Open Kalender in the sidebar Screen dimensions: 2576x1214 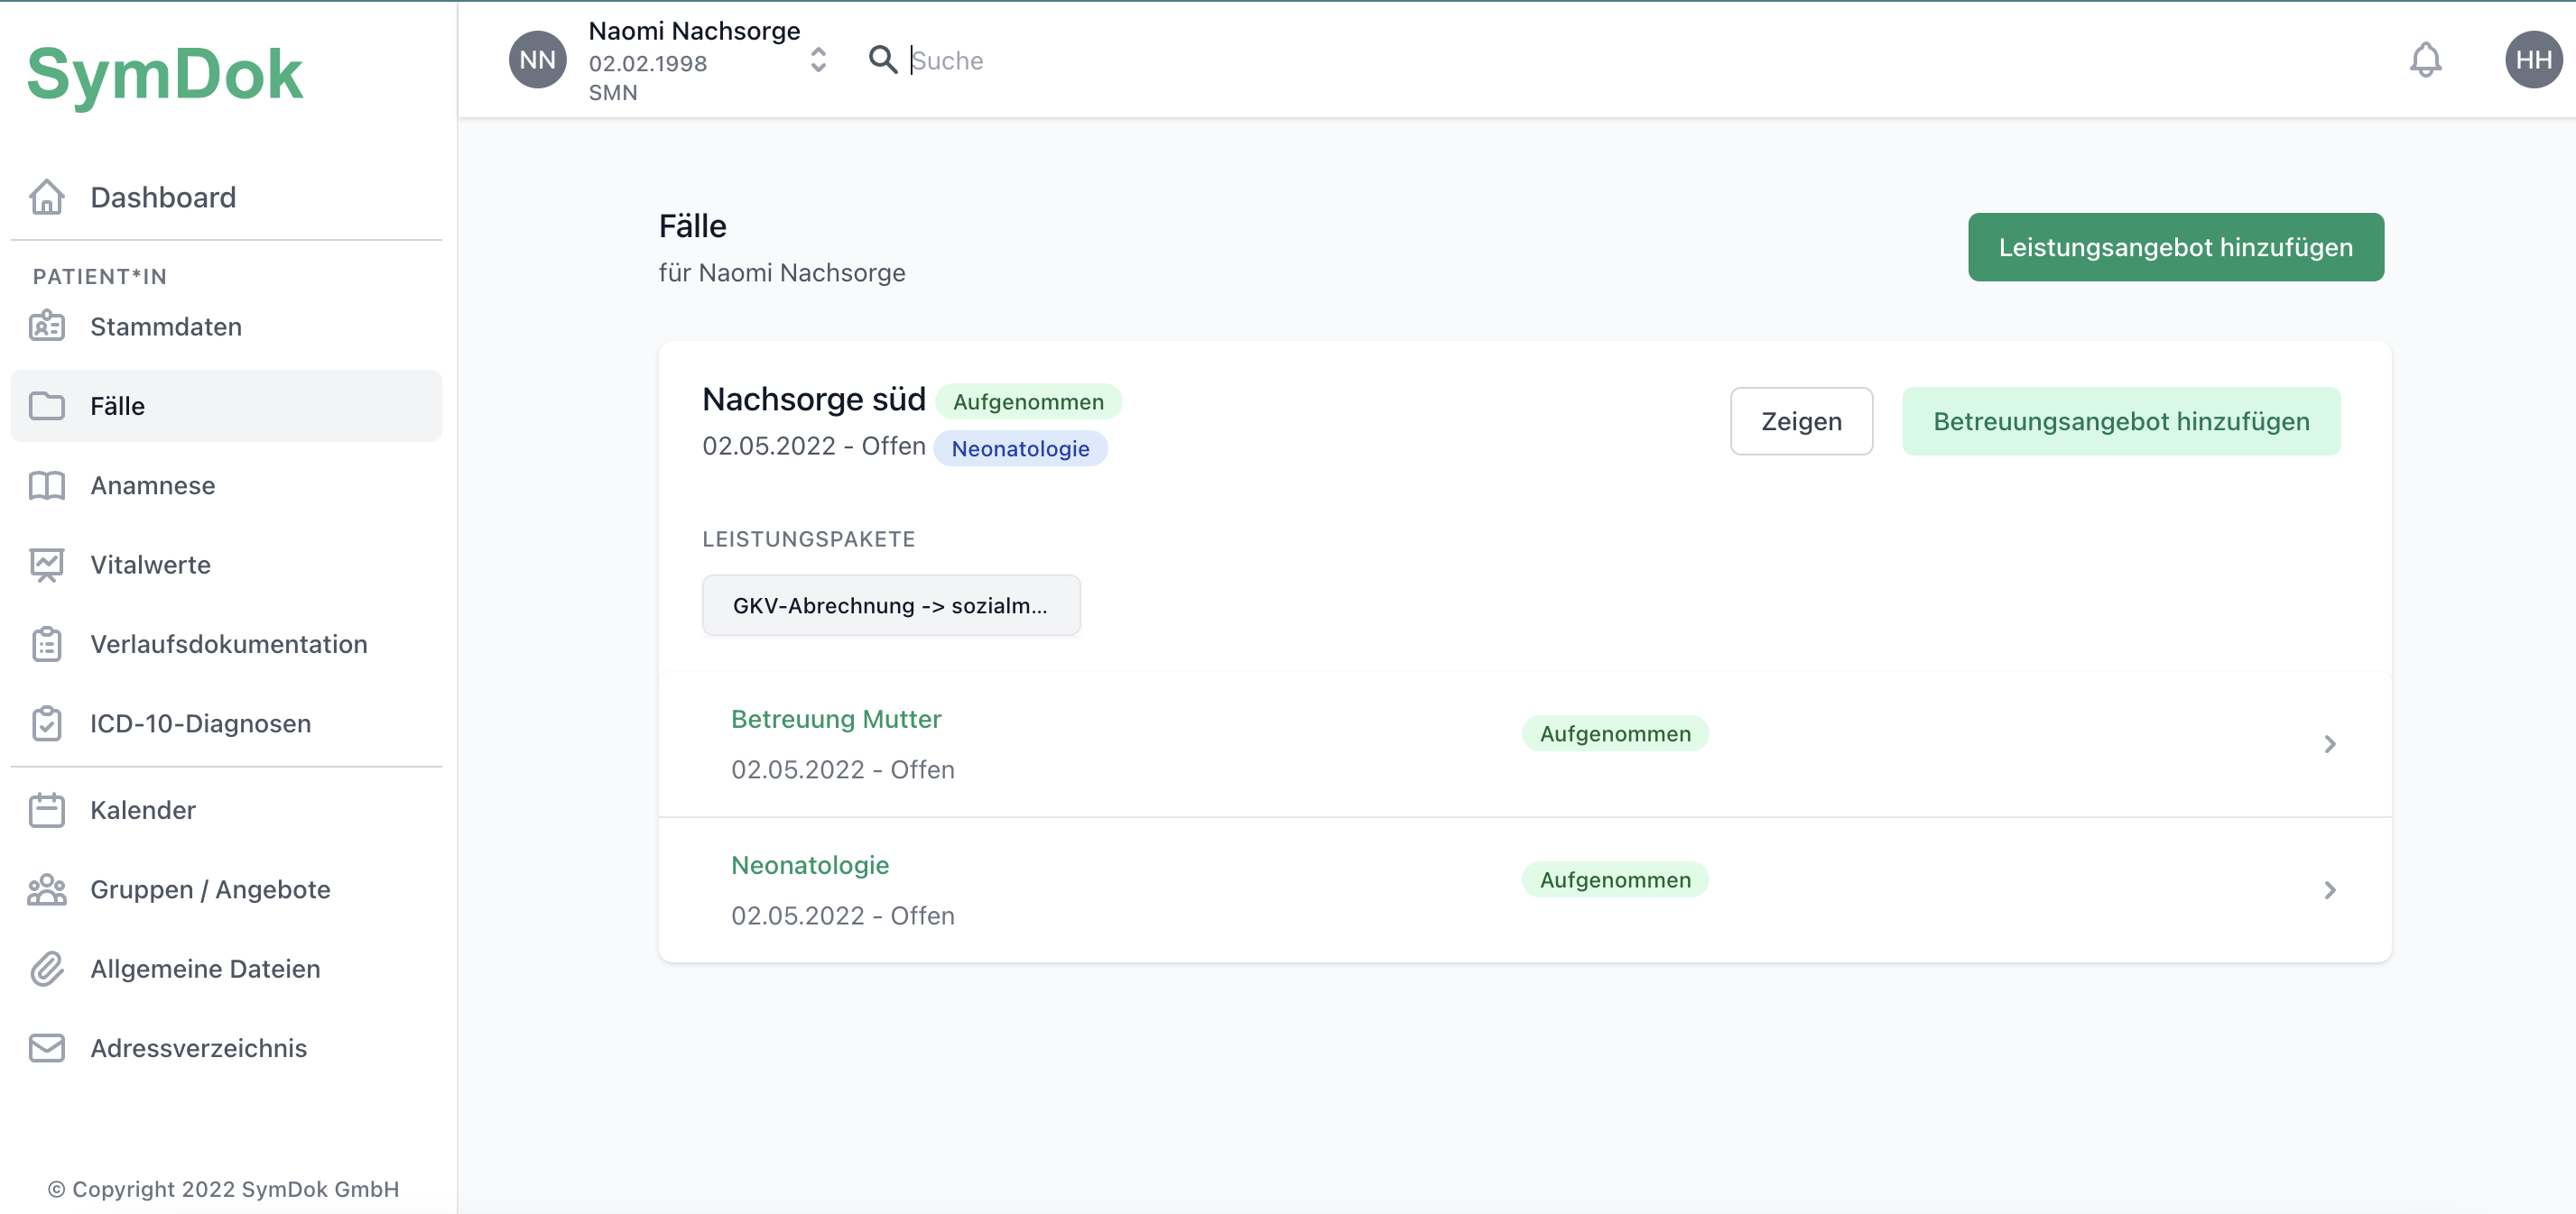(x=226, y=810)
